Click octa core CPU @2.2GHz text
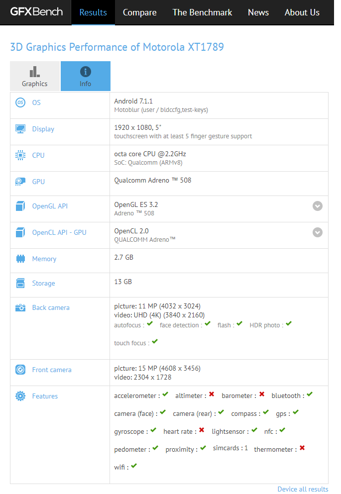341x494 pixels. pyautogui.click(x=150, y=154)
